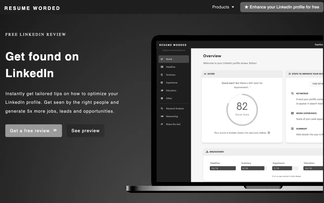Click the icon next to SUMMARY step
Viewport: 324px width, 203px height.
pyautogui.click(x=292, y=129)
